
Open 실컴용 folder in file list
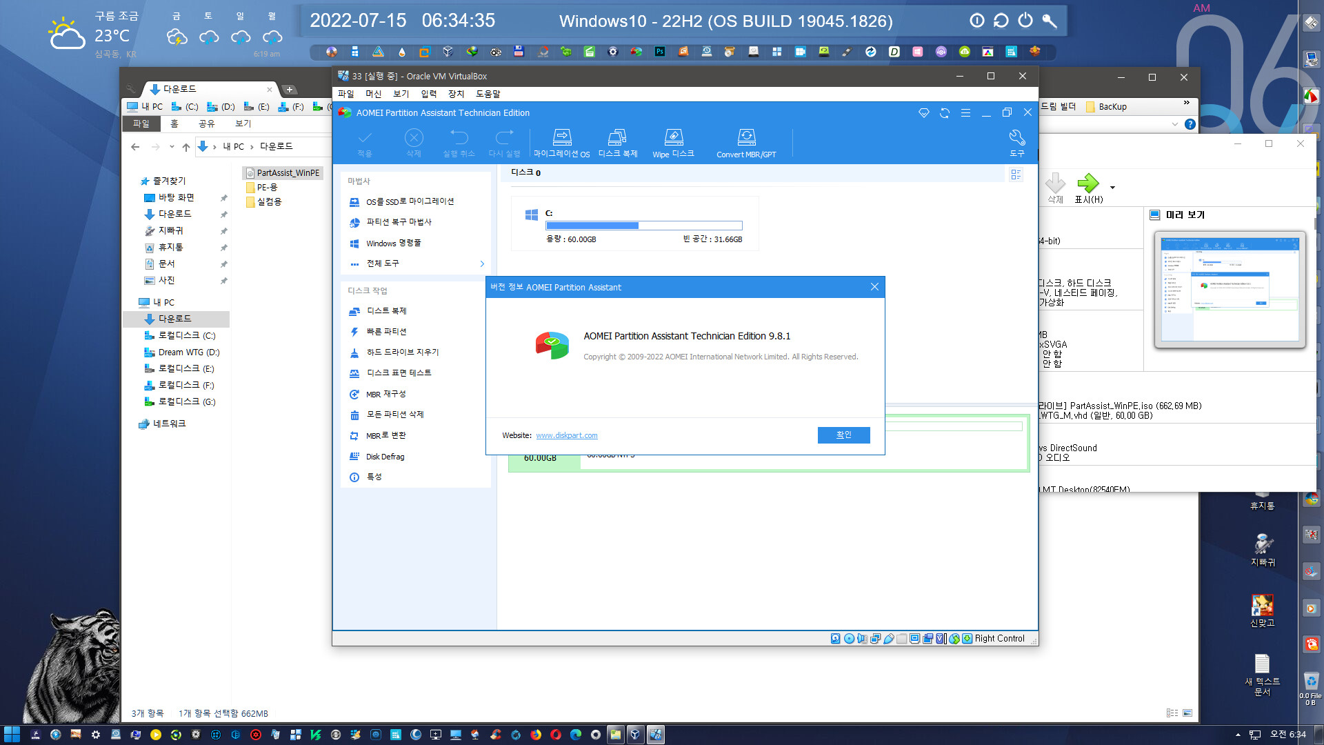(264, 202)
